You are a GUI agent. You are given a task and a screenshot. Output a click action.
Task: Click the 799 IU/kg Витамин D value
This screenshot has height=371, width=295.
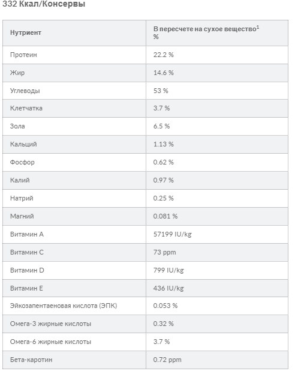click(168, 270)
